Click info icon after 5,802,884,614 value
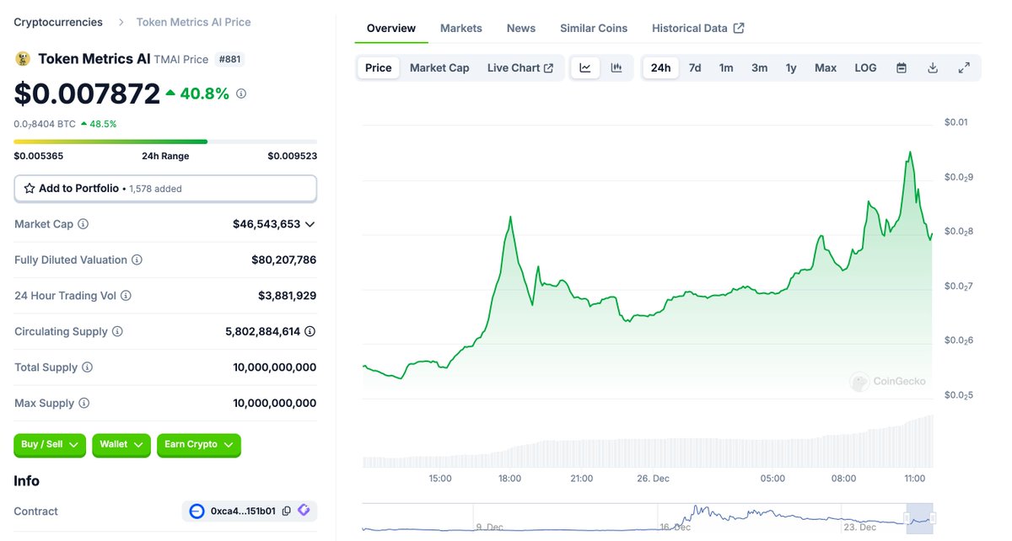1012x541 pixels. coord(310,331)
